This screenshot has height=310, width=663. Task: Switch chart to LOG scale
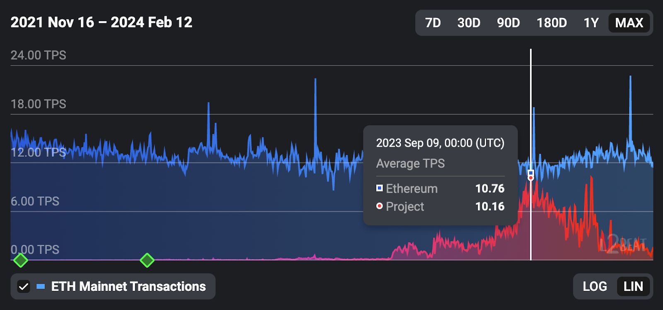coord(595,286)
